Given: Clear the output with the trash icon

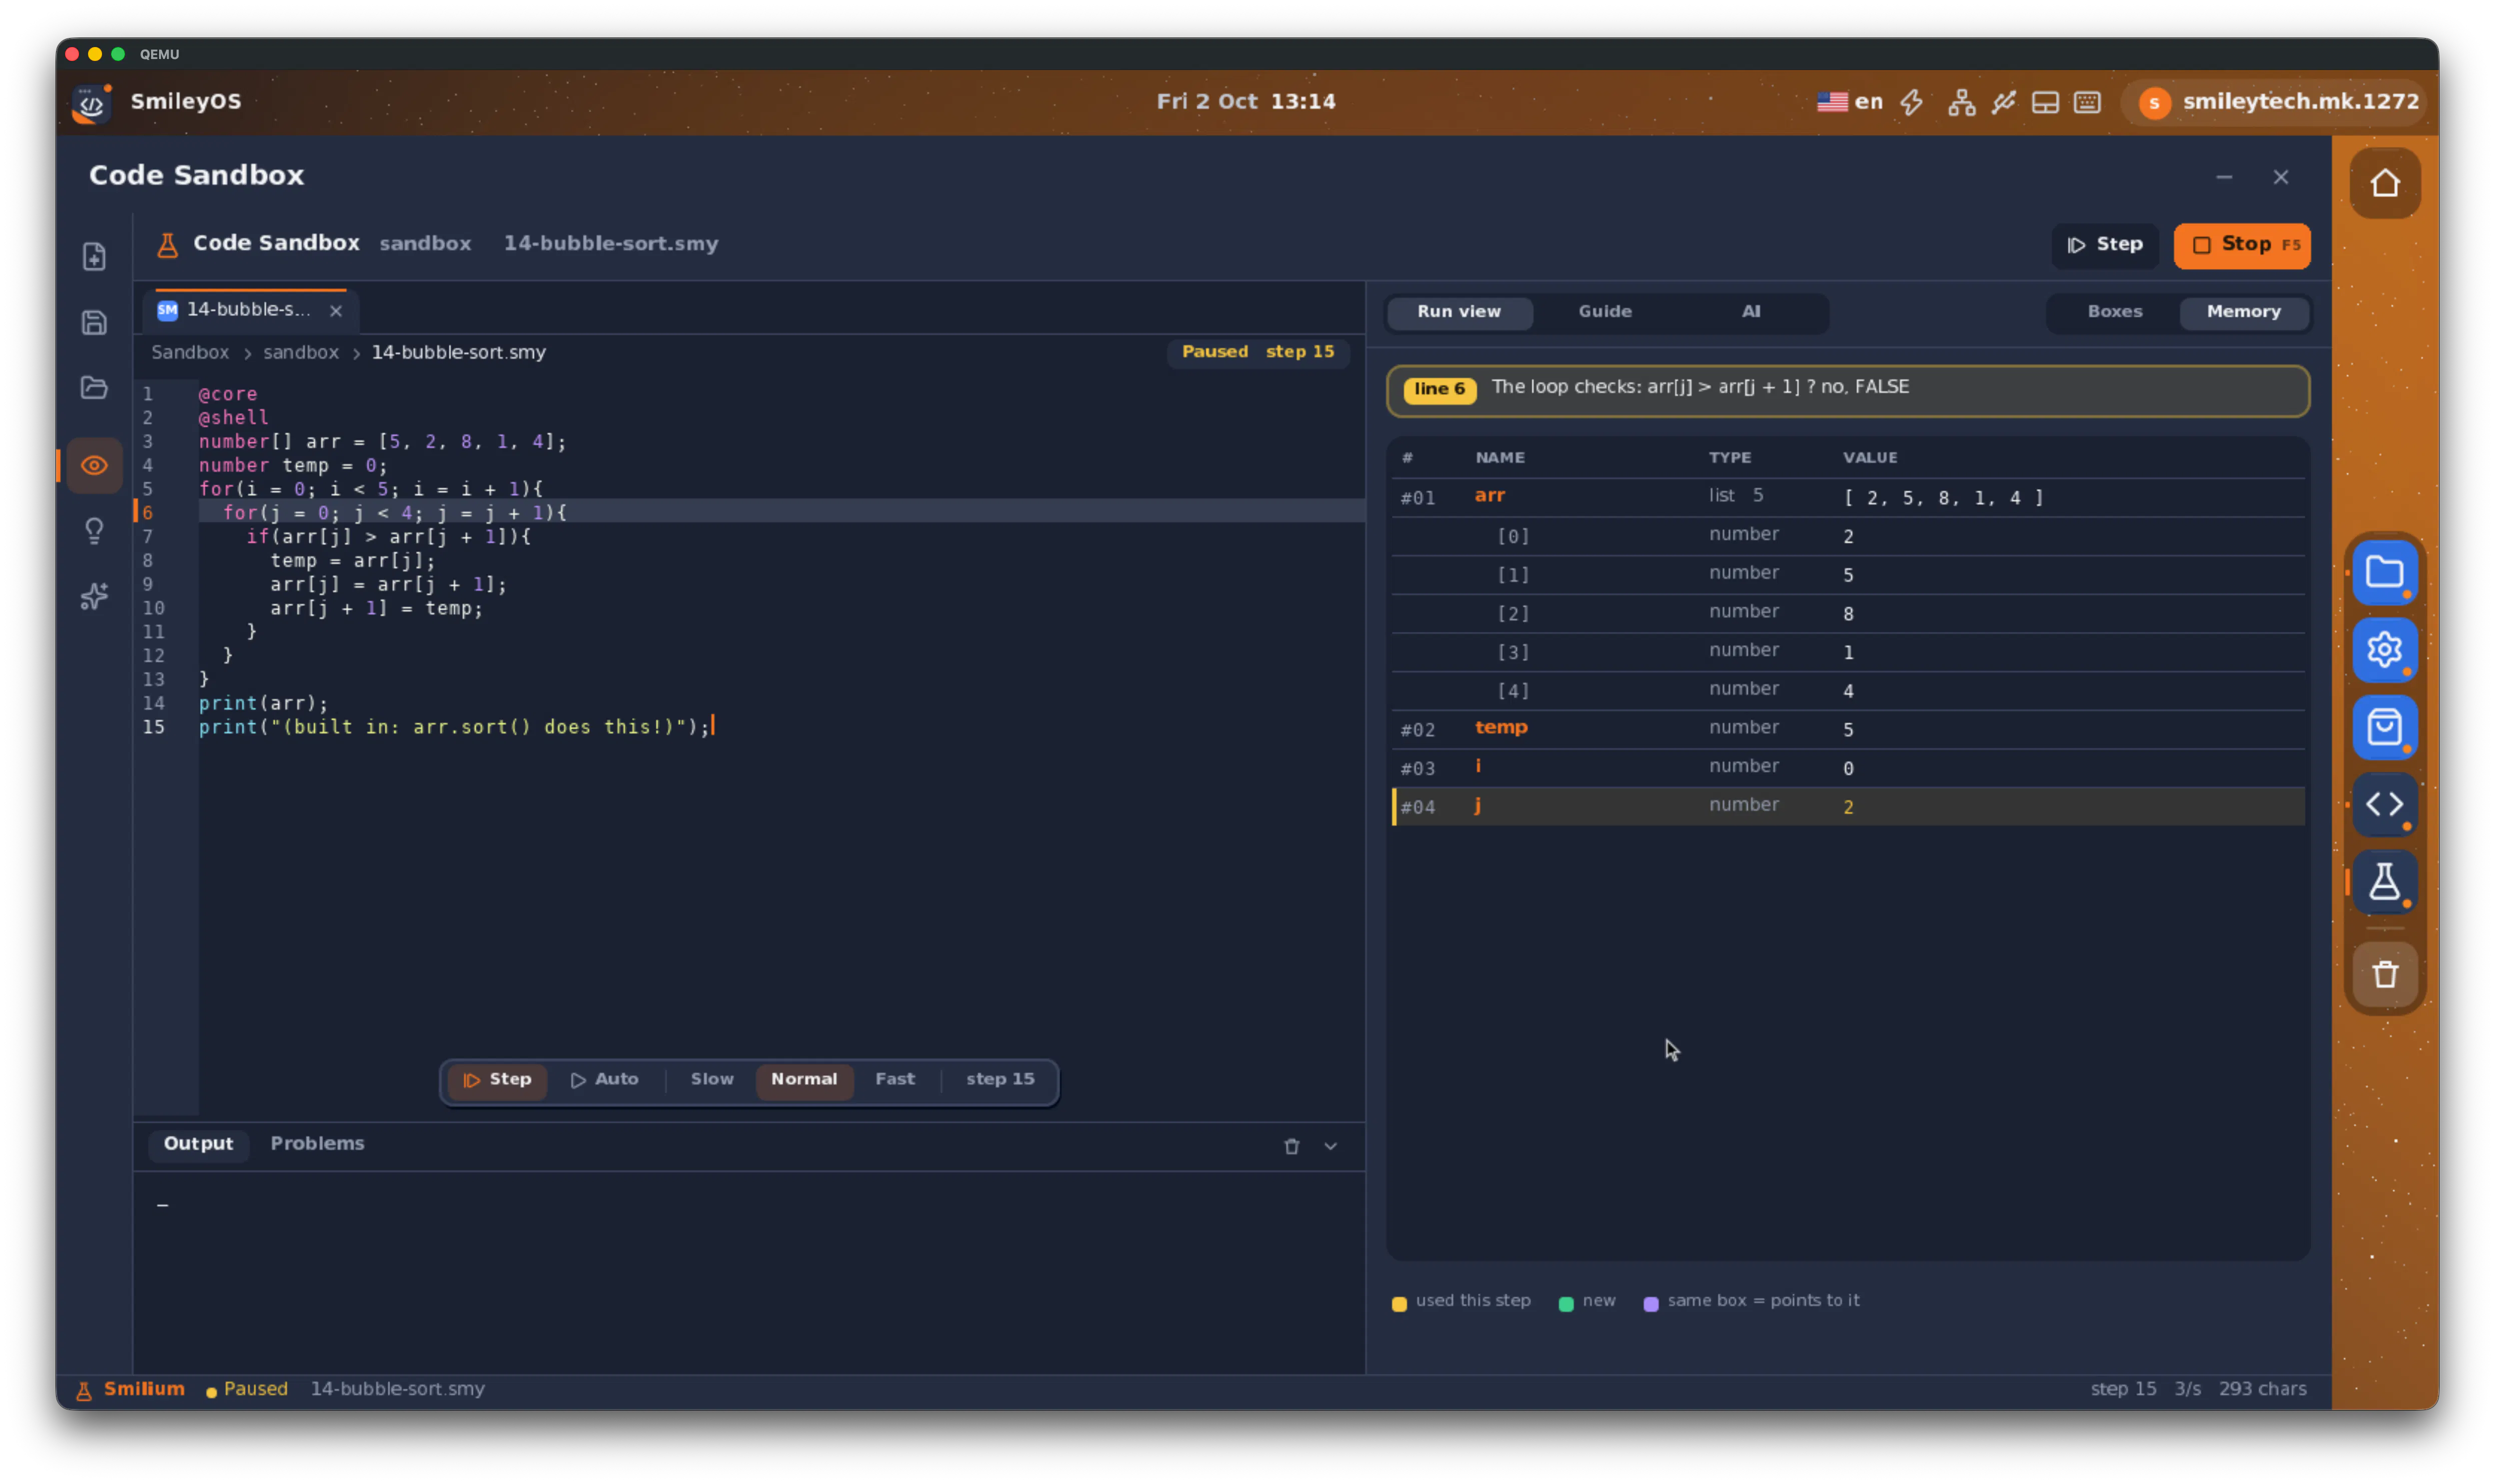Looking at the screenshot, I should pos(1292,1146).
